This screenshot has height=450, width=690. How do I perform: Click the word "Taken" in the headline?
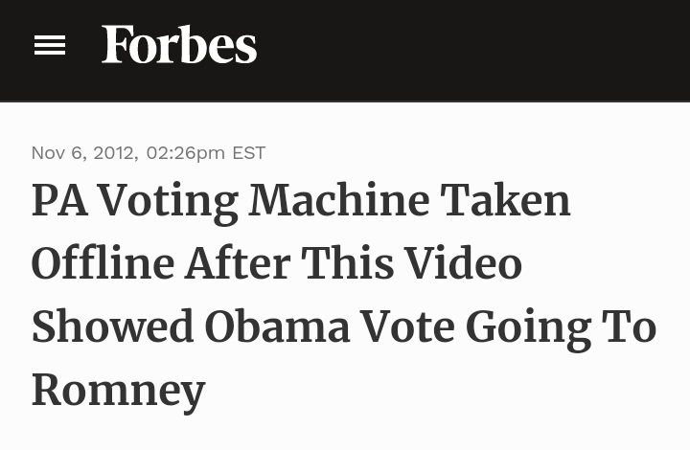[x=505, y=201]
